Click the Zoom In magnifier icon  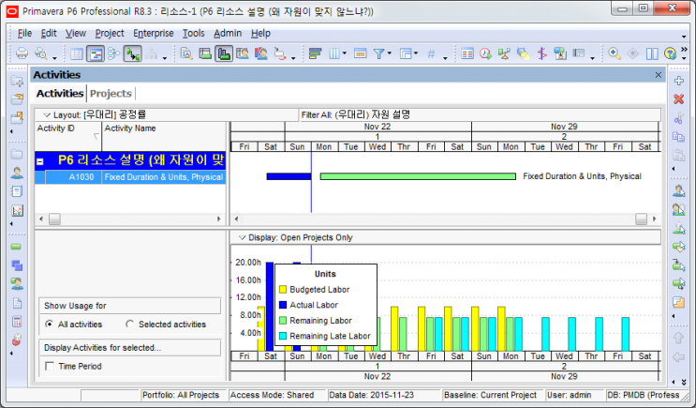[615, 53]
